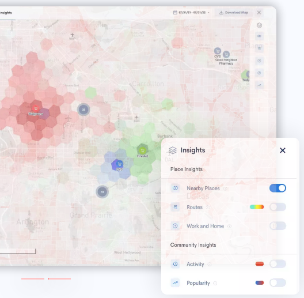The image size is (304, 298).
Task: Click the cluster marker labeled 19
Action: 102,192
